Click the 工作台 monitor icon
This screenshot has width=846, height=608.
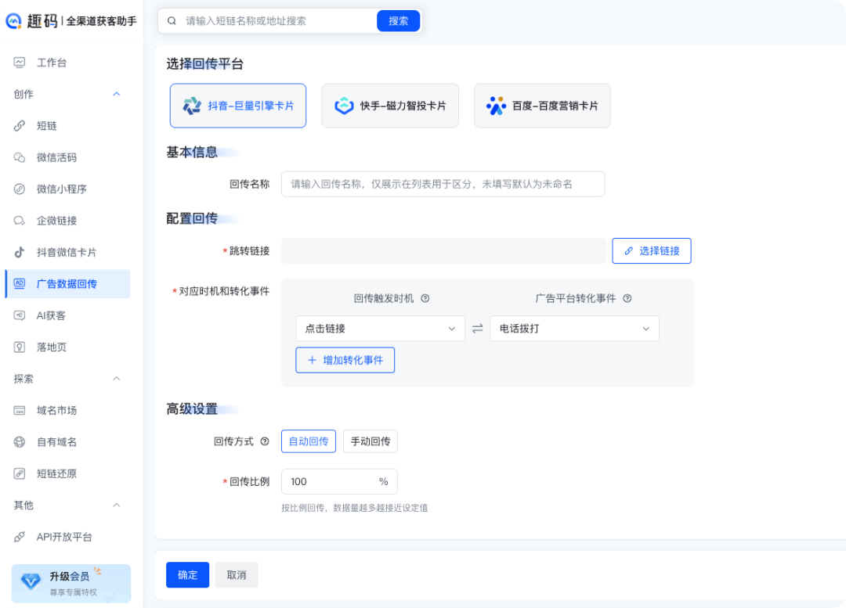point(20,63)
